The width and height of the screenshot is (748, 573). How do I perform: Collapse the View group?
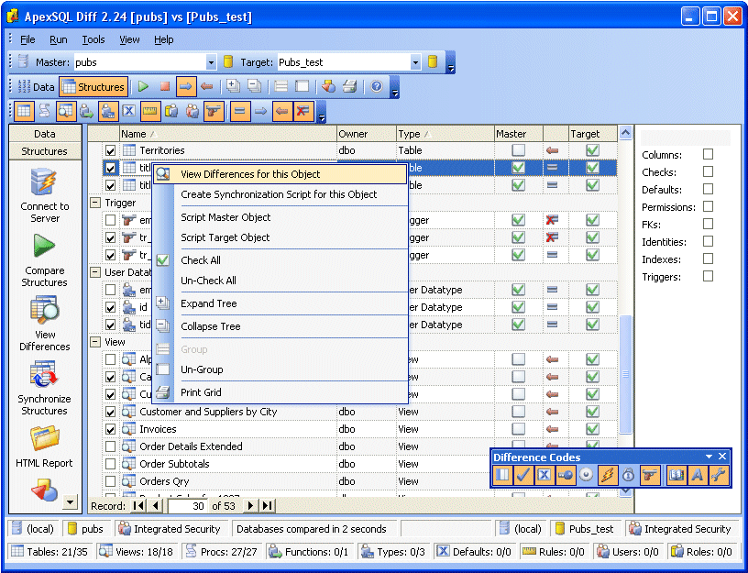coord(95,342)
